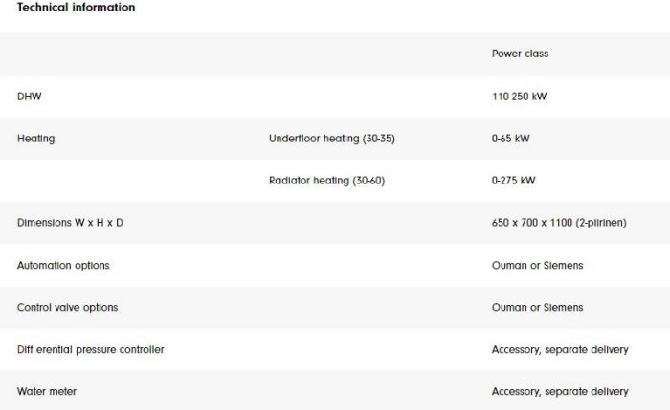Select Underfloor heating (30-35) cell
Viewport: 670px width, 410px height.
click(331, 139)
